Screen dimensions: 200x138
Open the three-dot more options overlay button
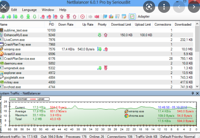tap(164, 7)
